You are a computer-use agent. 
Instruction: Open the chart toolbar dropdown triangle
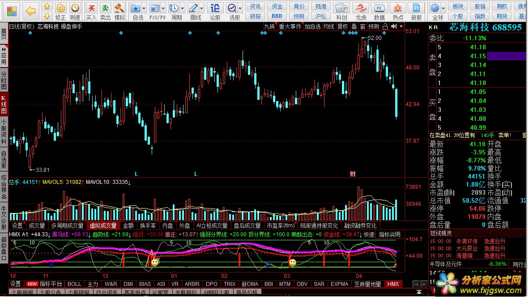[x=401, y=26]
